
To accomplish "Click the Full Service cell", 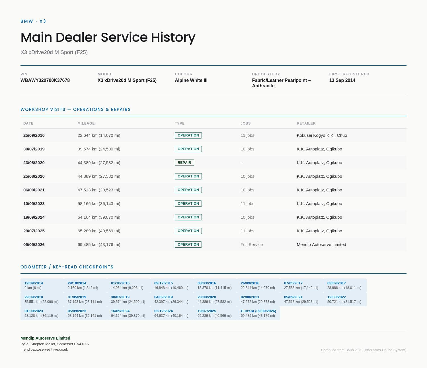I will (x=252, y=245).
